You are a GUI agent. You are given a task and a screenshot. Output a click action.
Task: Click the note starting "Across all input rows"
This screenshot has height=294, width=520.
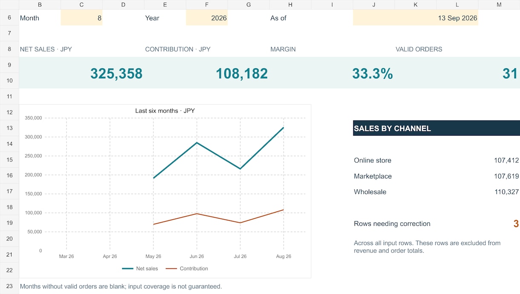pyautogui.click(x=427, y=247)
